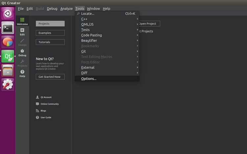
Task: Show the Tutorials page
Action: pyautogui.click(x=50, y=42)
